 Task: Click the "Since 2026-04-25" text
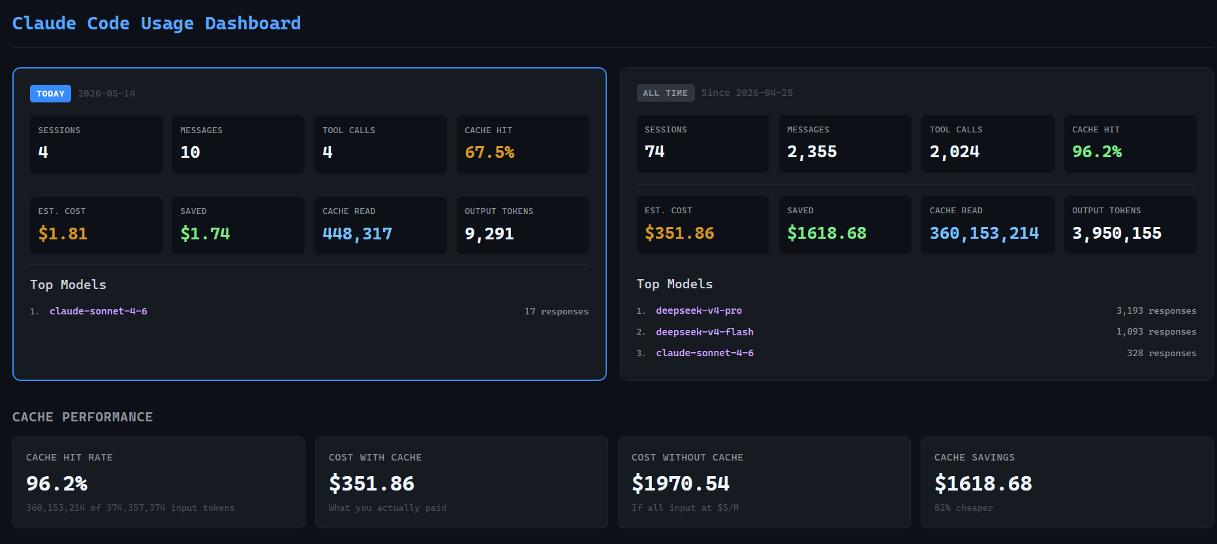point(747,93)
